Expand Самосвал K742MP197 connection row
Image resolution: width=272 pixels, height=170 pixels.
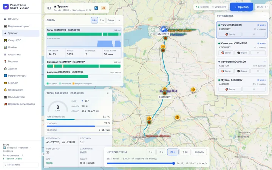pos(84,64)
